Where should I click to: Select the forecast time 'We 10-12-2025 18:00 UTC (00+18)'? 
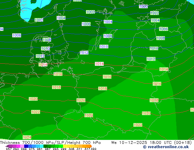click(151, 143)
